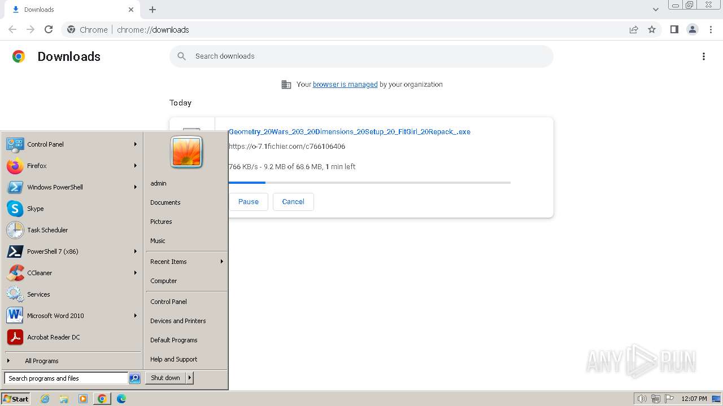Viewport: 723px width, 406px height.
Task: Cancel the Geometry Wars download
Action: coord(293,202)
